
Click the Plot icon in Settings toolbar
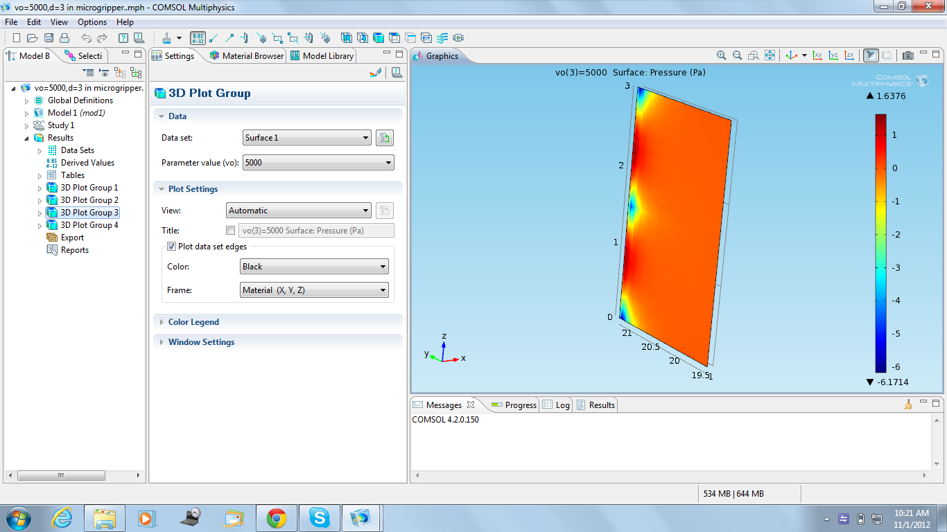pos(376,72)
